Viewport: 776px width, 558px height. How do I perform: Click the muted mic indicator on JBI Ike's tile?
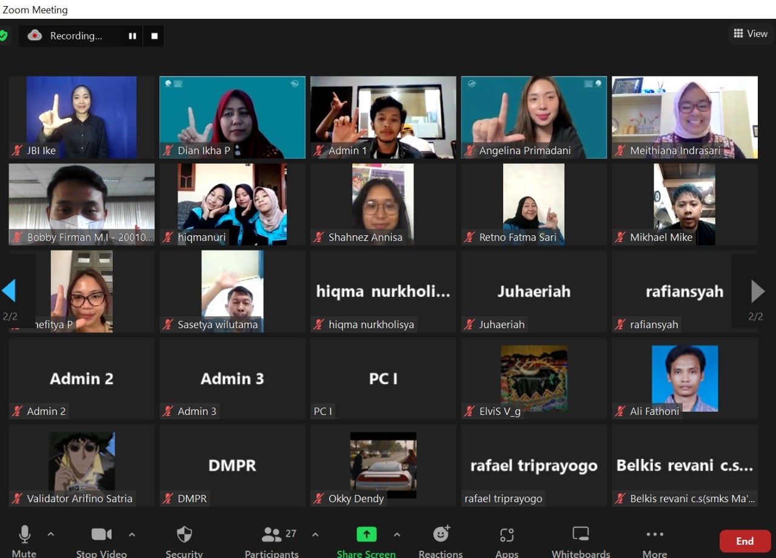point(16,151)
